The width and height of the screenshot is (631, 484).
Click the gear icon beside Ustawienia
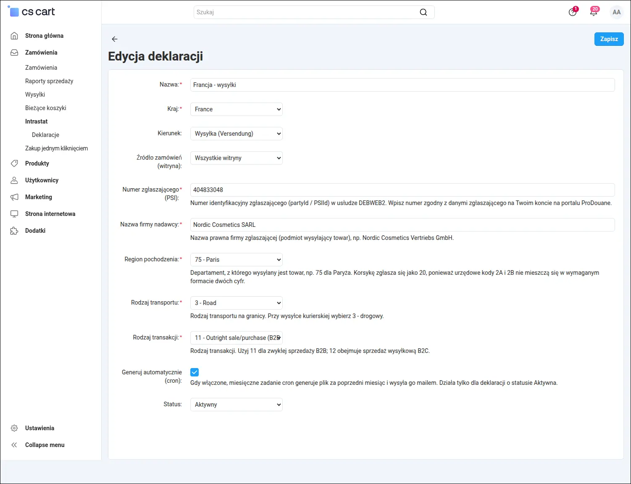[14, 428]
